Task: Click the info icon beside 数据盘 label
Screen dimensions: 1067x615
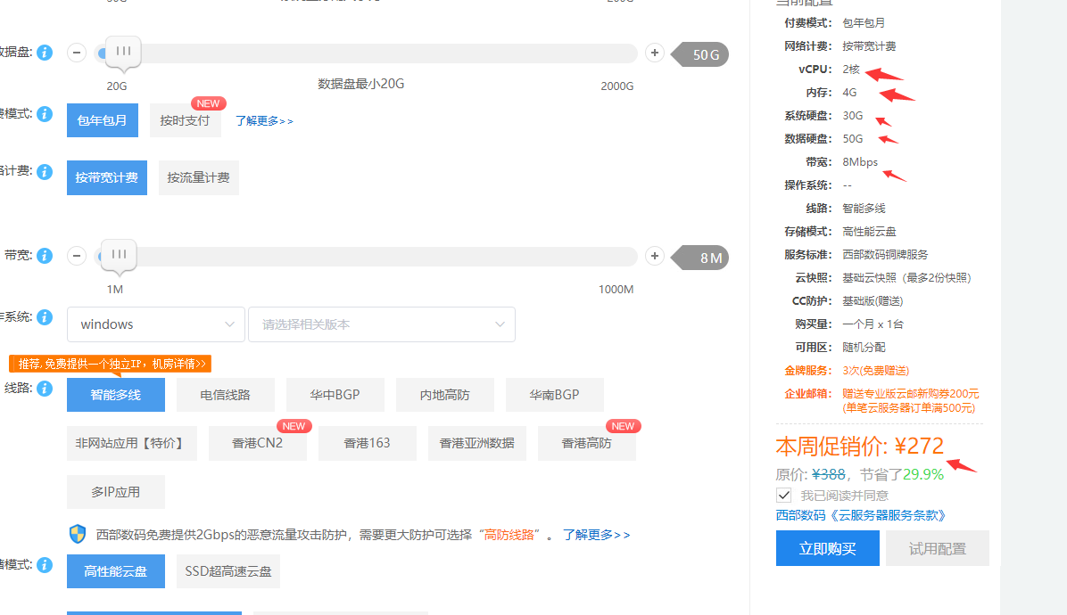Action: [x=45, y=53]
